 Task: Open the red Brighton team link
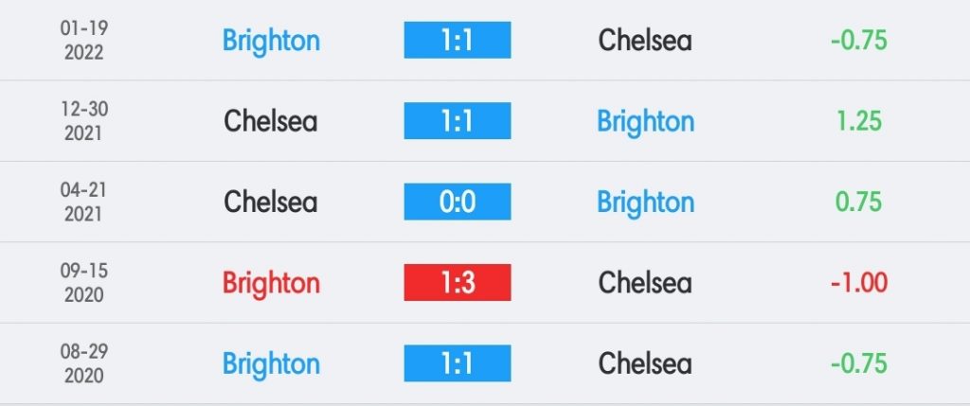(271, 284)
